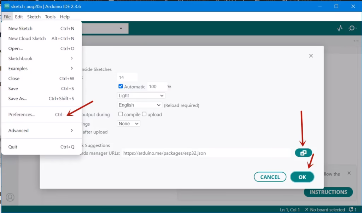
Task: Click the Arduino logo in title bar
Action: tap(7, 6)
